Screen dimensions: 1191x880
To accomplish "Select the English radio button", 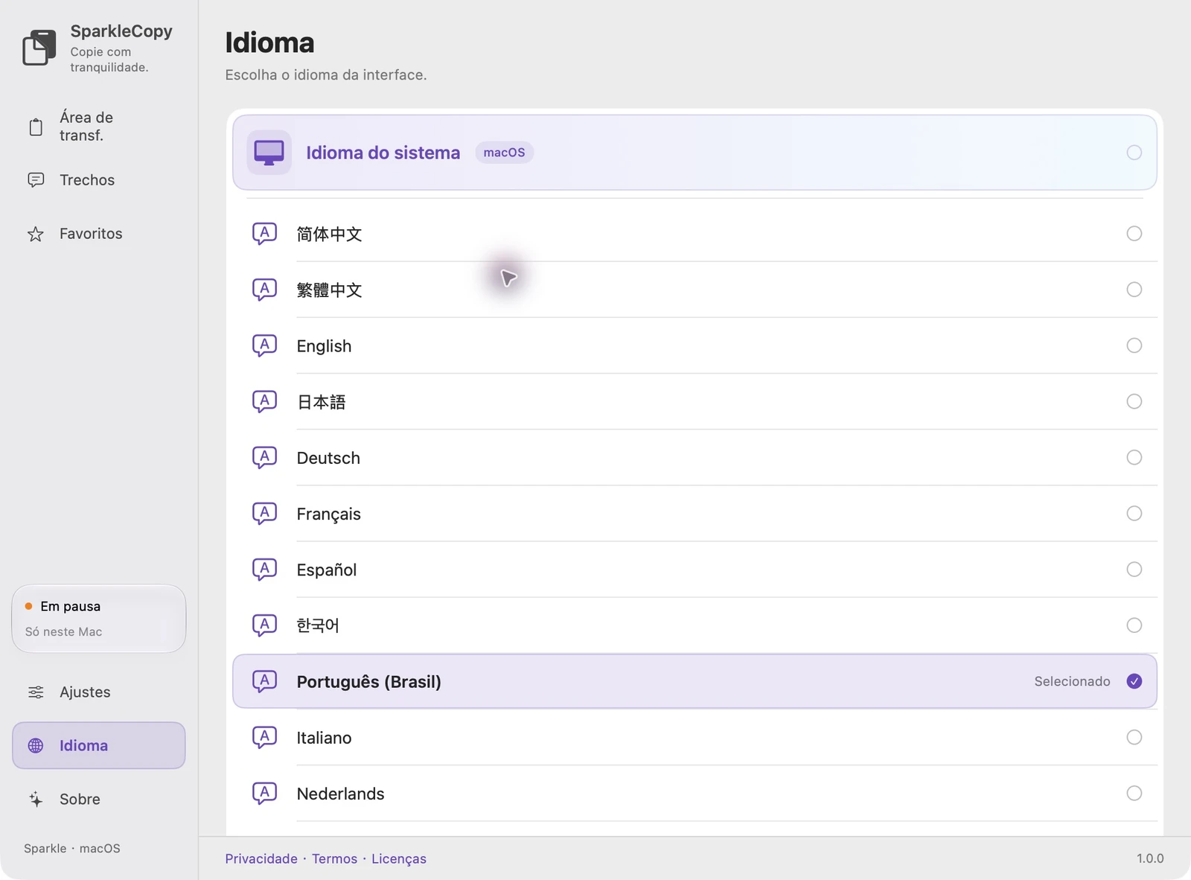I will point(1134,345).
